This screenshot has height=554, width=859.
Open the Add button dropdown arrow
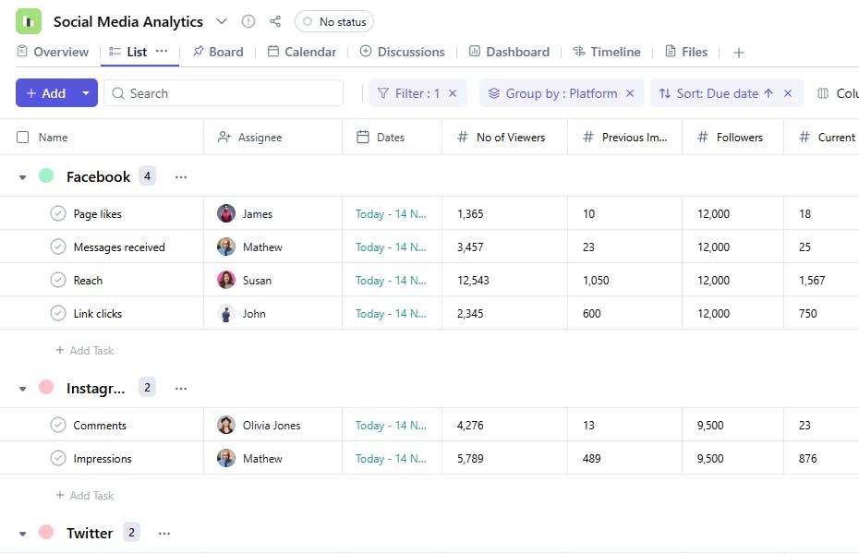86,93
